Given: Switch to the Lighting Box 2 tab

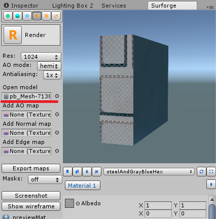Looking at the screenshot, I should (73, 6).
